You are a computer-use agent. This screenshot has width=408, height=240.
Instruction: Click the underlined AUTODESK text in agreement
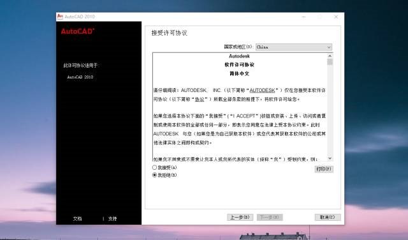tap(262, 90)
